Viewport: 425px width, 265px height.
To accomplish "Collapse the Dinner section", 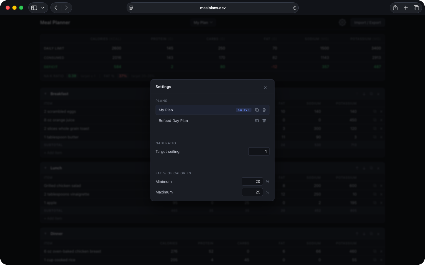I will tap(45, 233).
